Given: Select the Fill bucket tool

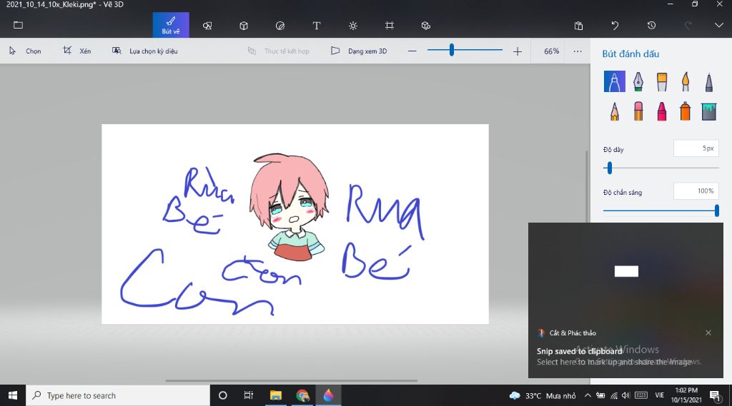Looking at the screenshot, I should pos(708,111).
